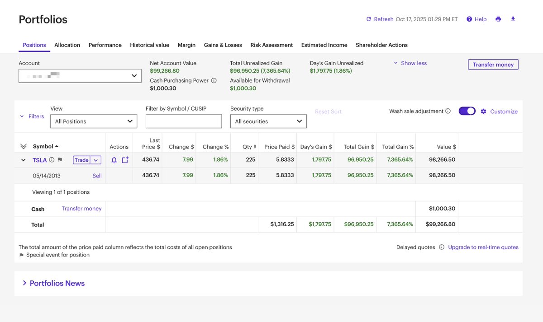This screenshot has width=543, height=322.
Task: Open the Risk Assessment tab
Action: [x=271, y=45]
